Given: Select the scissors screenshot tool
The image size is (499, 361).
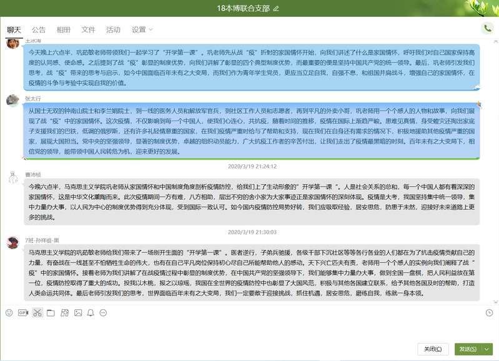Looking at the screenshot, I should 37,312.
